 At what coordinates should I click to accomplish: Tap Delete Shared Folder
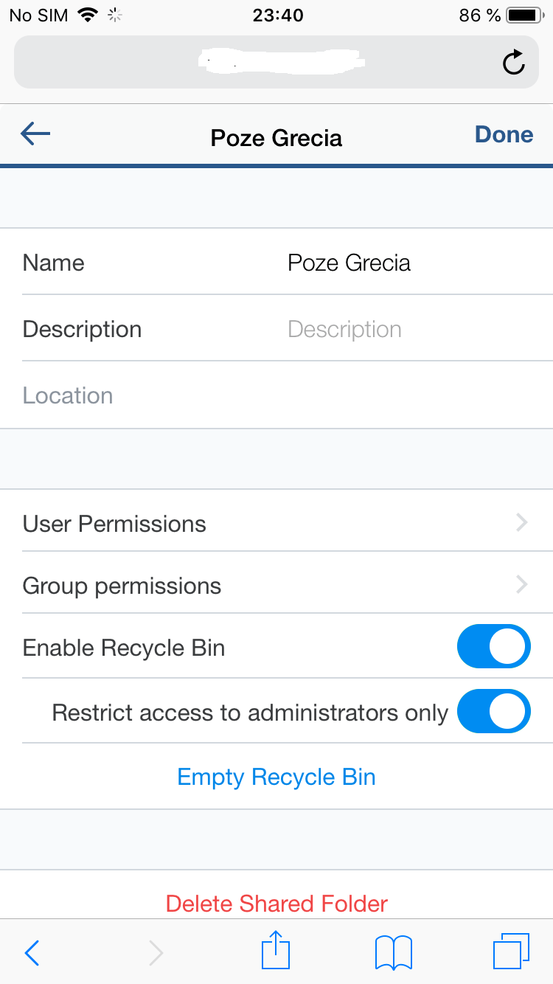coord(276,904)
